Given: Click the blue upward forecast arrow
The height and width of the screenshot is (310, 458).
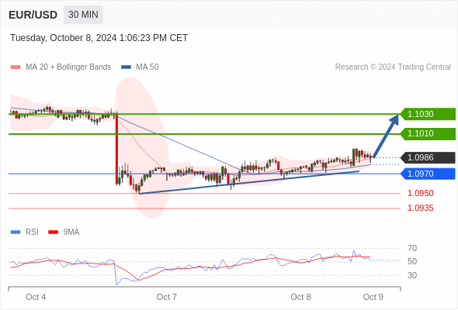Looking at the screenshot, I should coord(386,136).
